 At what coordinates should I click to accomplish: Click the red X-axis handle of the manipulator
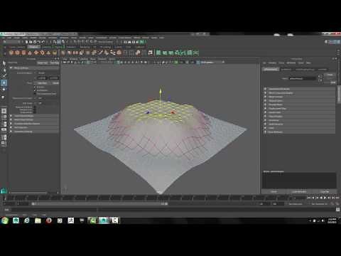173,112
